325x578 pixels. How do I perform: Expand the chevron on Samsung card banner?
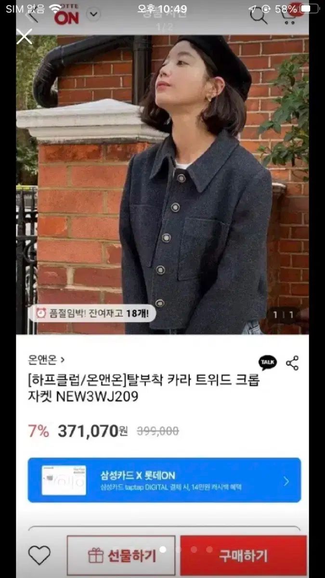pyautogui.click(x=286, y=481)
